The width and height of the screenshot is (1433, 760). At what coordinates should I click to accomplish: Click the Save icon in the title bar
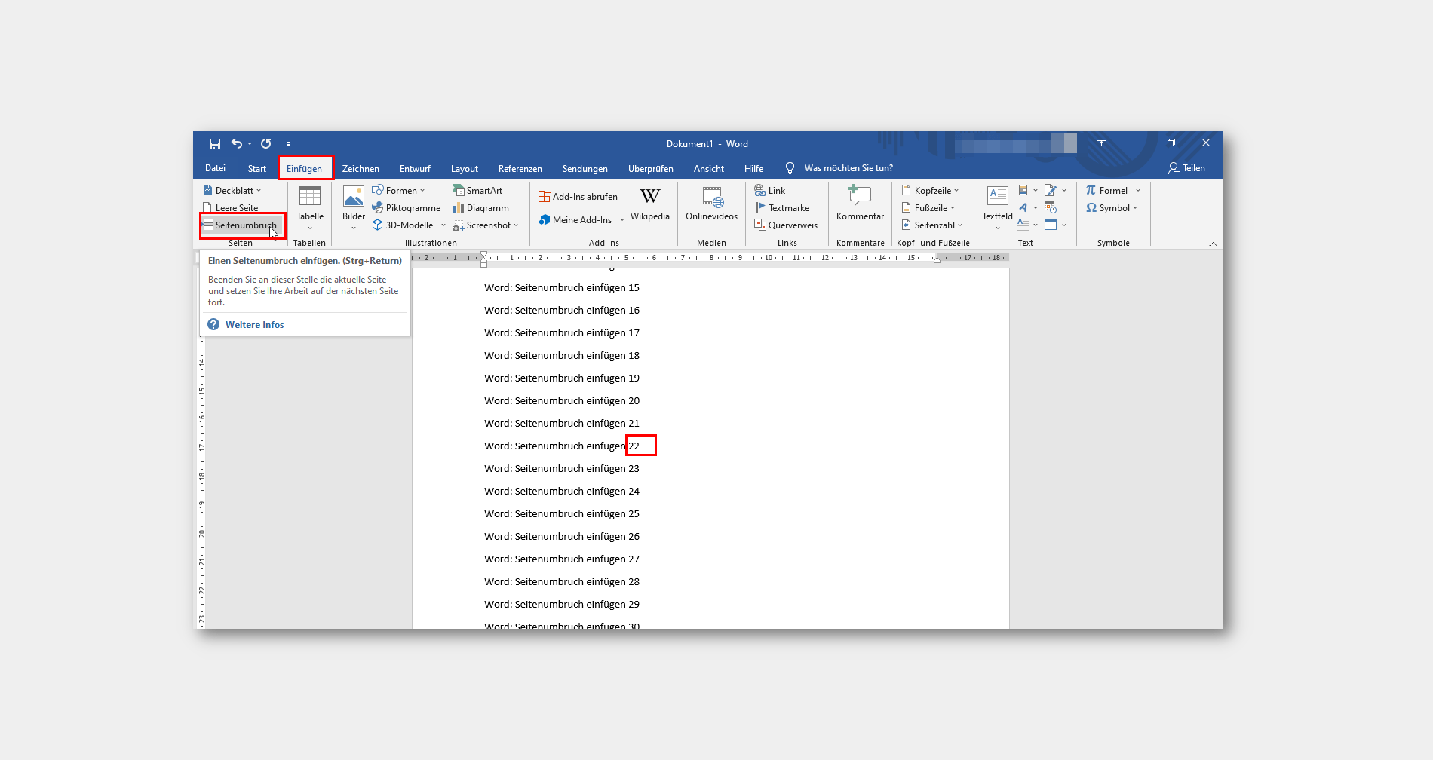point(215,143)
